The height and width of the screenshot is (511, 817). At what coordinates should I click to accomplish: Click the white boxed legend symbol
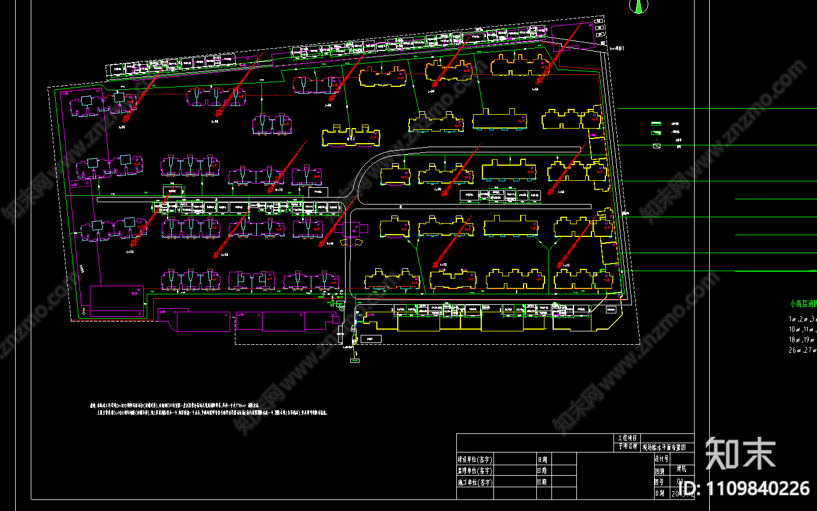pyautogui.click(x=656, y=146)
